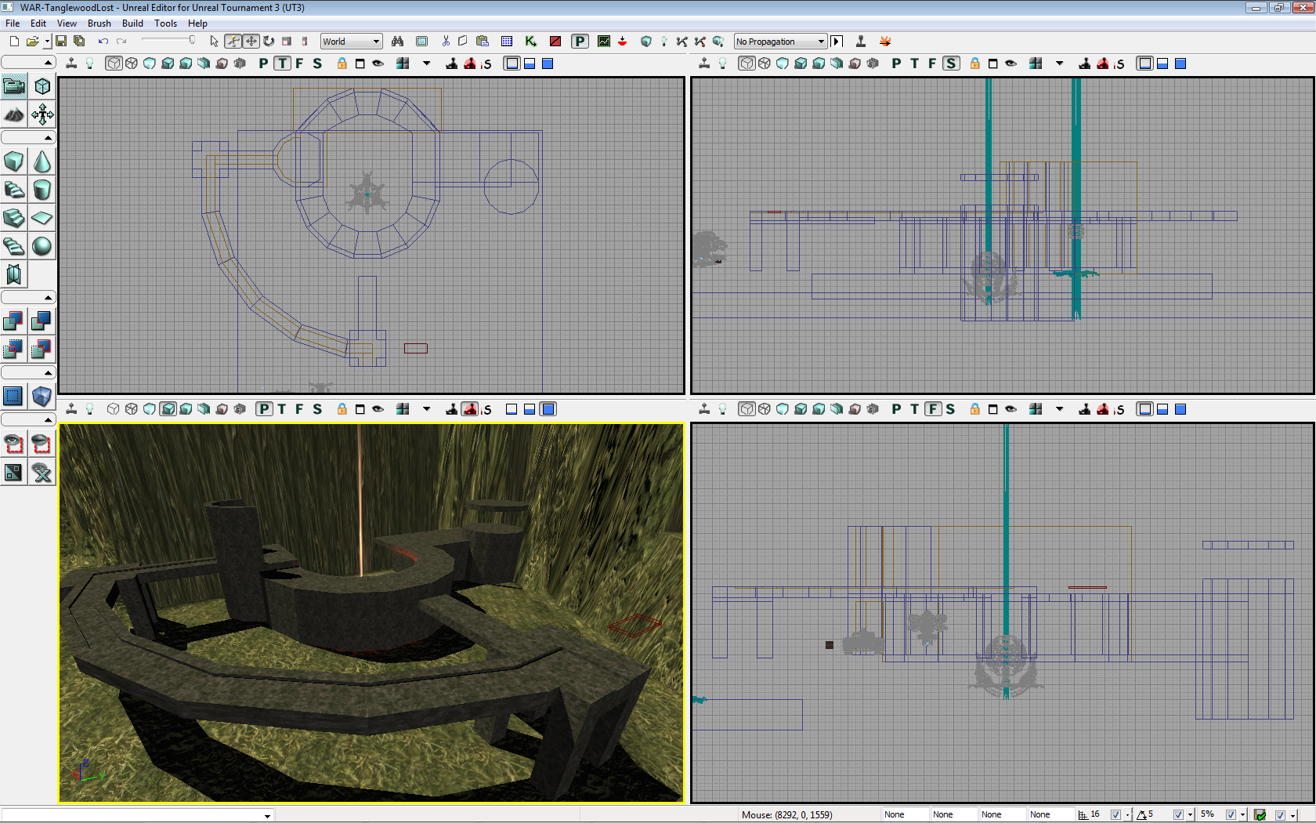Click the Build Lighting bulb icon
Viewport: 1316px width, 823px height.
click(664, 42)
